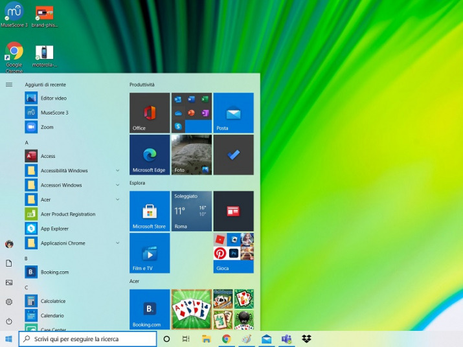Open user account picture in Start
Image resolution: width=463 pixels, height=347 pixels.
pos(9,244)
